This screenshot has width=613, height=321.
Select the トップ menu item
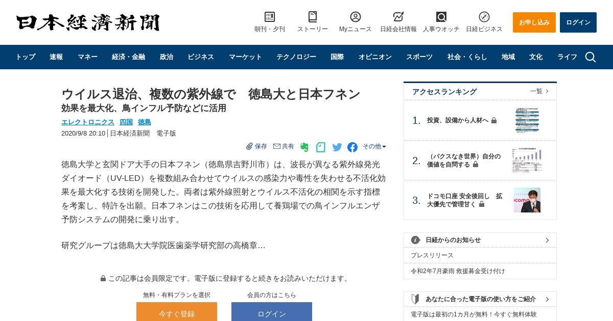pyautogui.click(x=26, y=57)
